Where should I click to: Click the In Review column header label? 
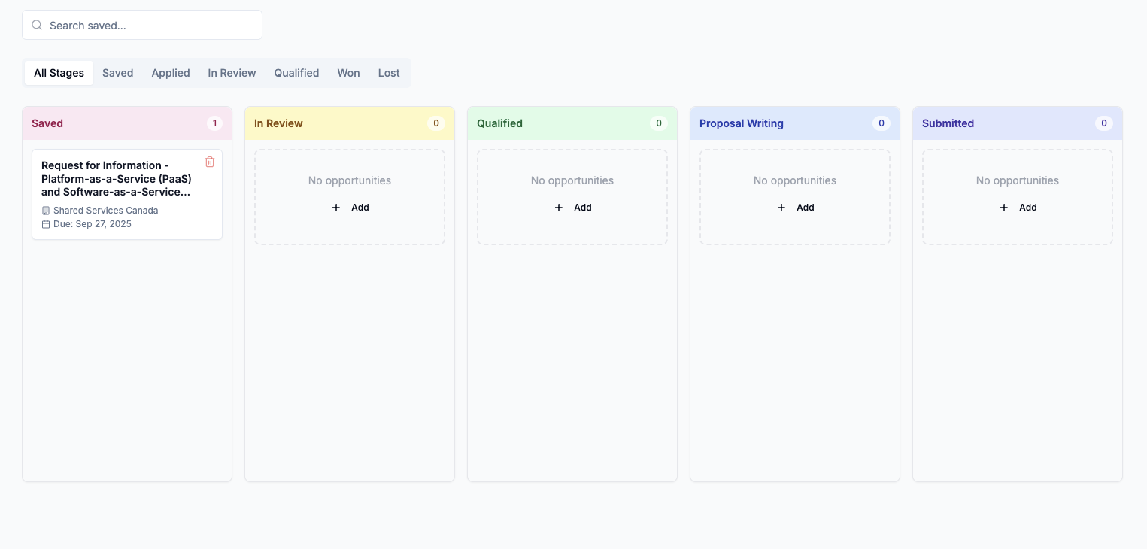pyautogui.click(x=278, y=123)
